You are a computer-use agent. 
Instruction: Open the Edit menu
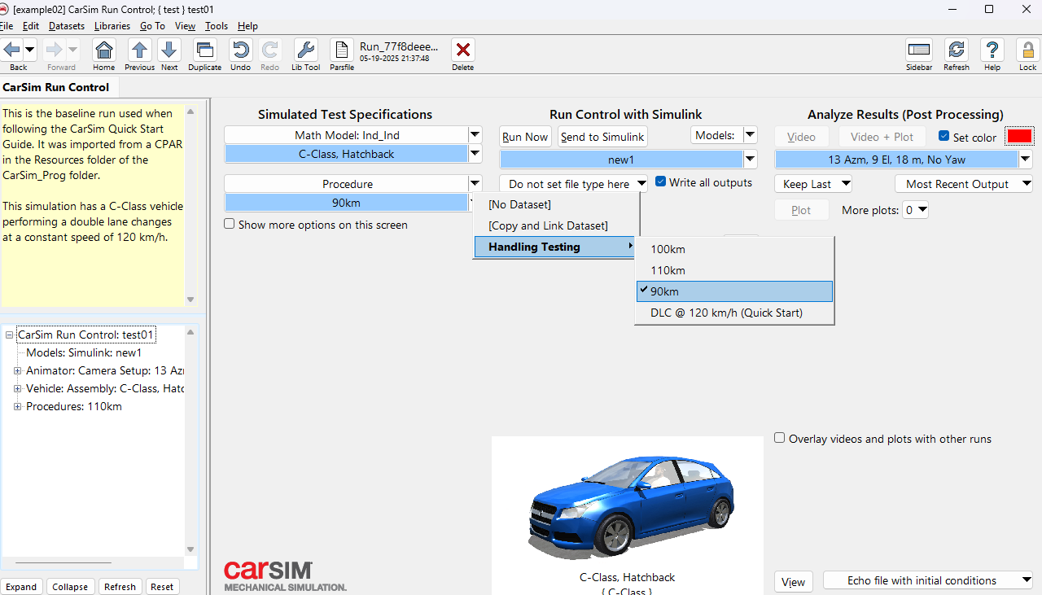coord(31,26)
